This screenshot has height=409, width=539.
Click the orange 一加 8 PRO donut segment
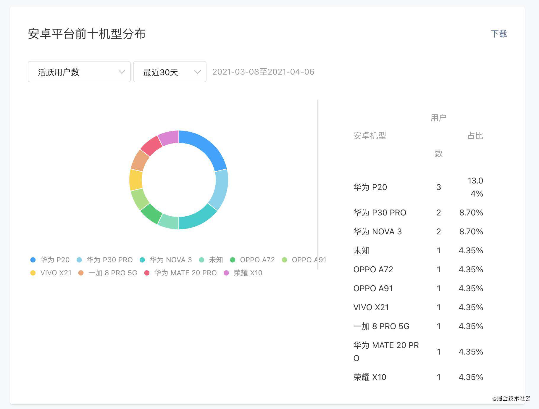click(140, 160)
